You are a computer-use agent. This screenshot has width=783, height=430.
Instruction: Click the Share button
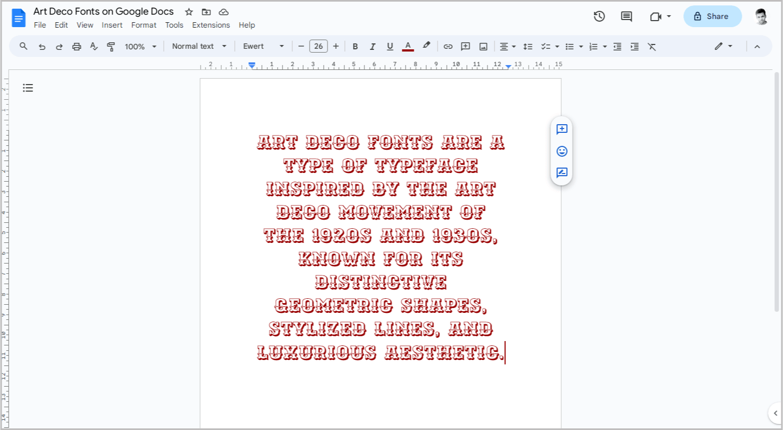(712, 16)
